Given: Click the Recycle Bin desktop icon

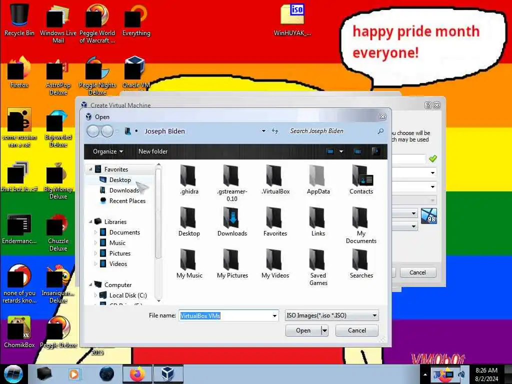Looking at the screenshot, I should click(19, 19).
